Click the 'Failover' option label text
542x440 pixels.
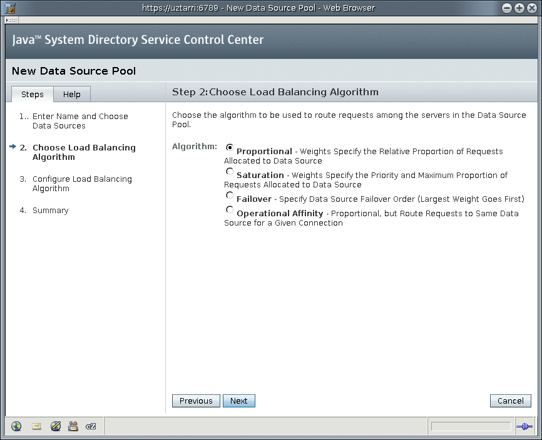pos(254,199)
